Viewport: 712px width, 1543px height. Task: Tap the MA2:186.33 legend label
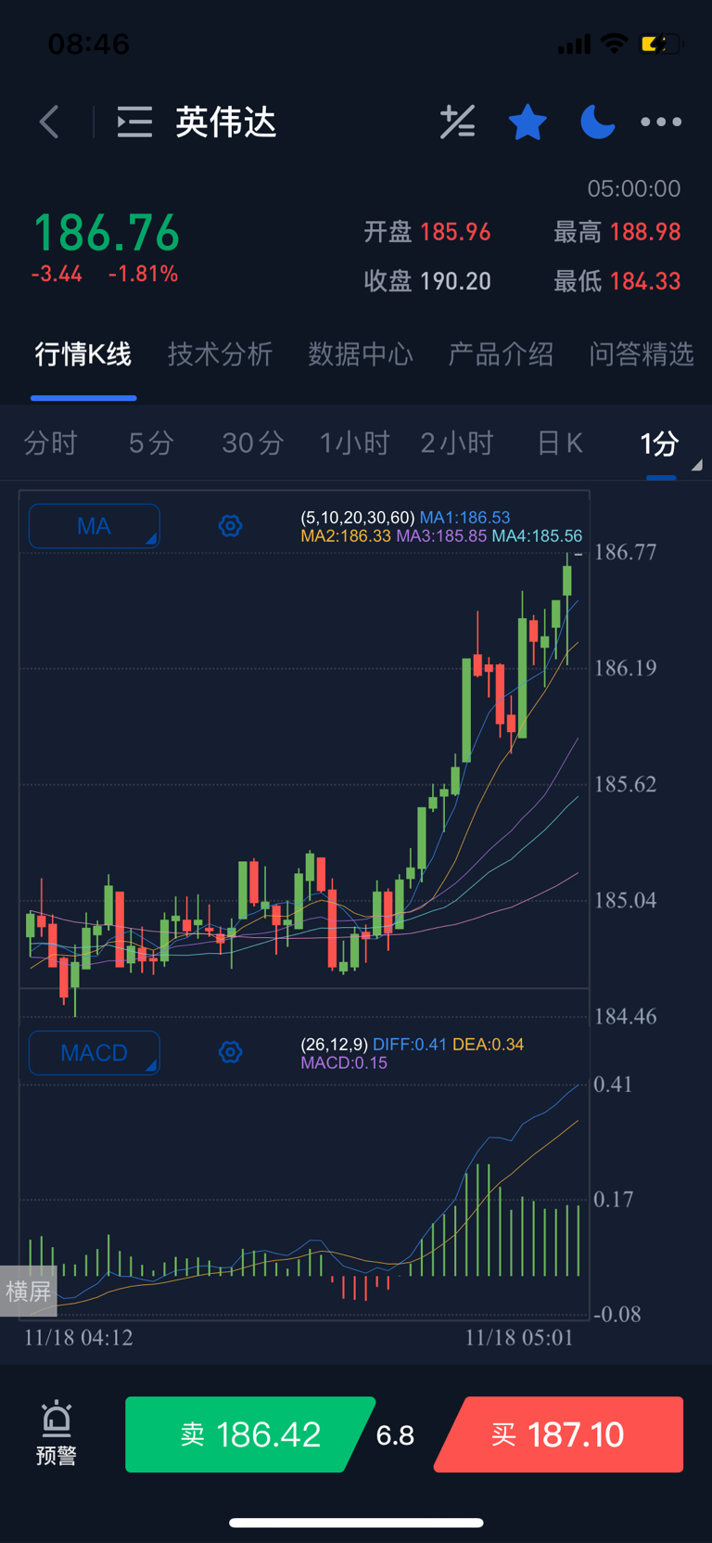(346, 535)
